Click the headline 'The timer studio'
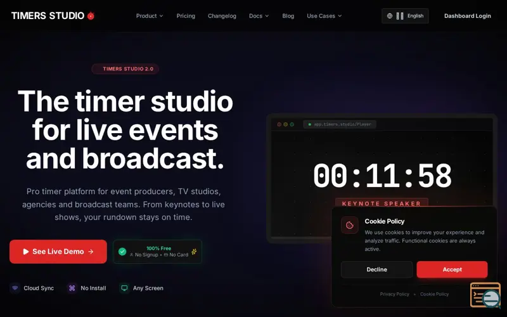The width and height of the screenshot is (507, 317). [x=125, y=101]
